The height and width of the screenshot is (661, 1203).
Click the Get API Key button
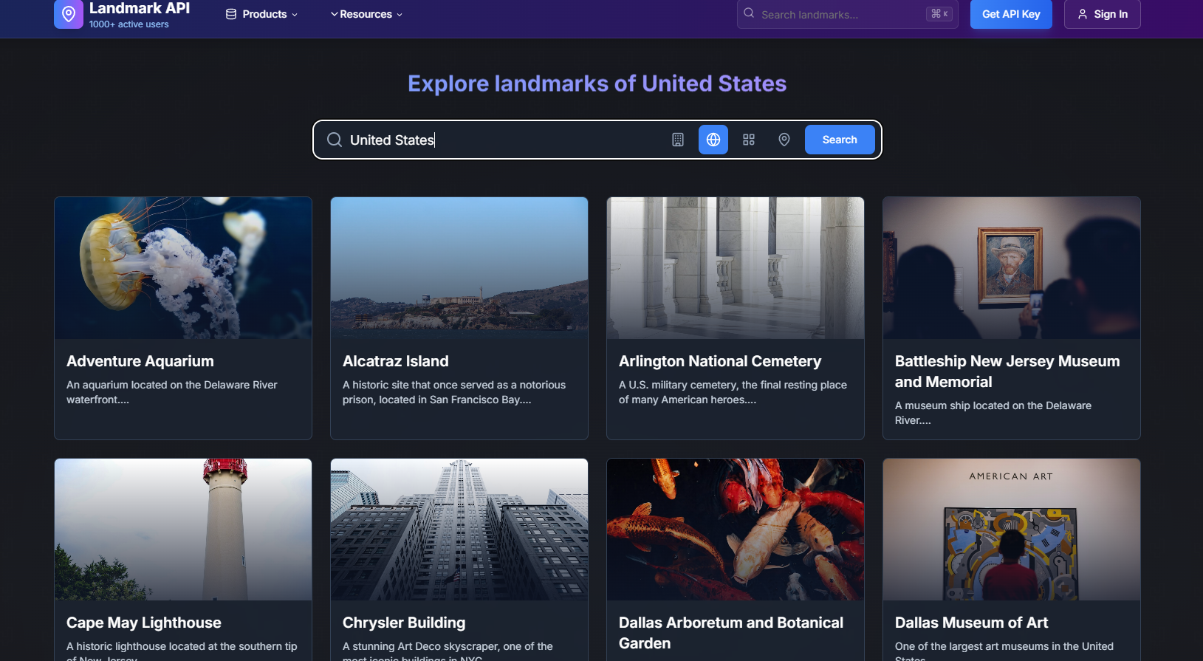pyautogui.click(x=1011, y=14)
